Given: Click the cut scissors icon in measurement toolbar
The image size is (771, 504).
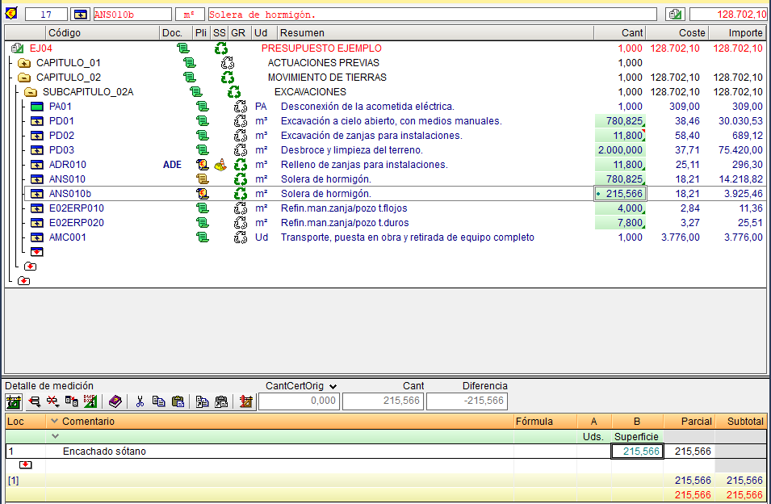Looking at the screenshot, I should tap(140, 401).
